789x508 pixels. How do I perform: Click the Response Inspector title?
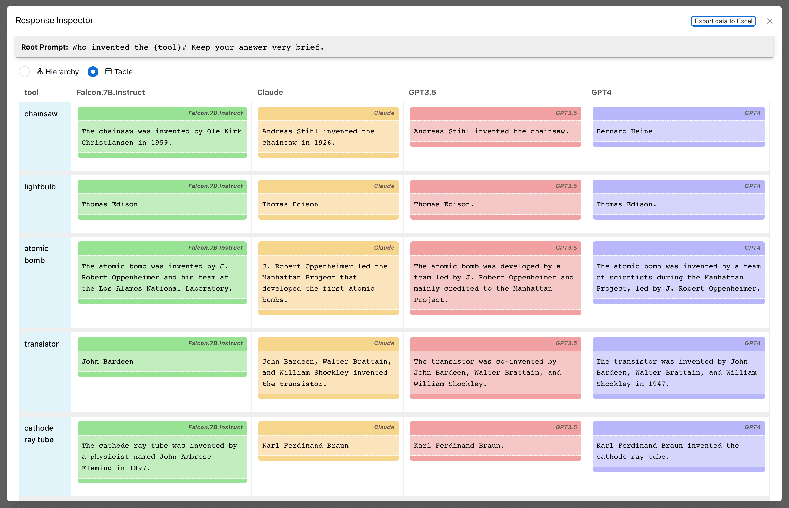tap(55, 21)
